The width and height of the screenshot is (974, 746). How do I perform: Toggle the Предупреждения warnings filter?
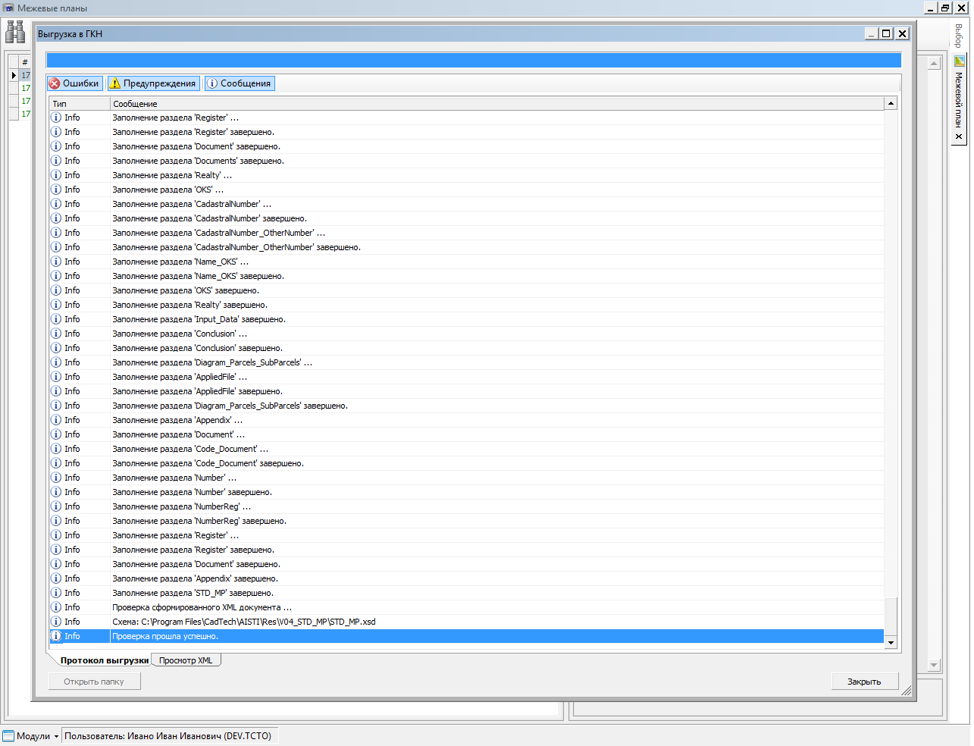tap(153, 83)
